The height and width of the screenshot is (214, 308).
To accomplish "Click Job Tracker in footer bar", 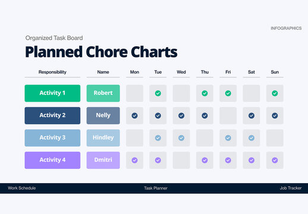I will point(291,188).
